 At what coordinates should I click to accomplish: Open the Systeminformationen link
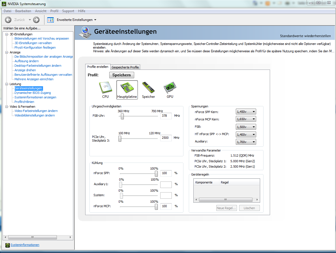25,245
